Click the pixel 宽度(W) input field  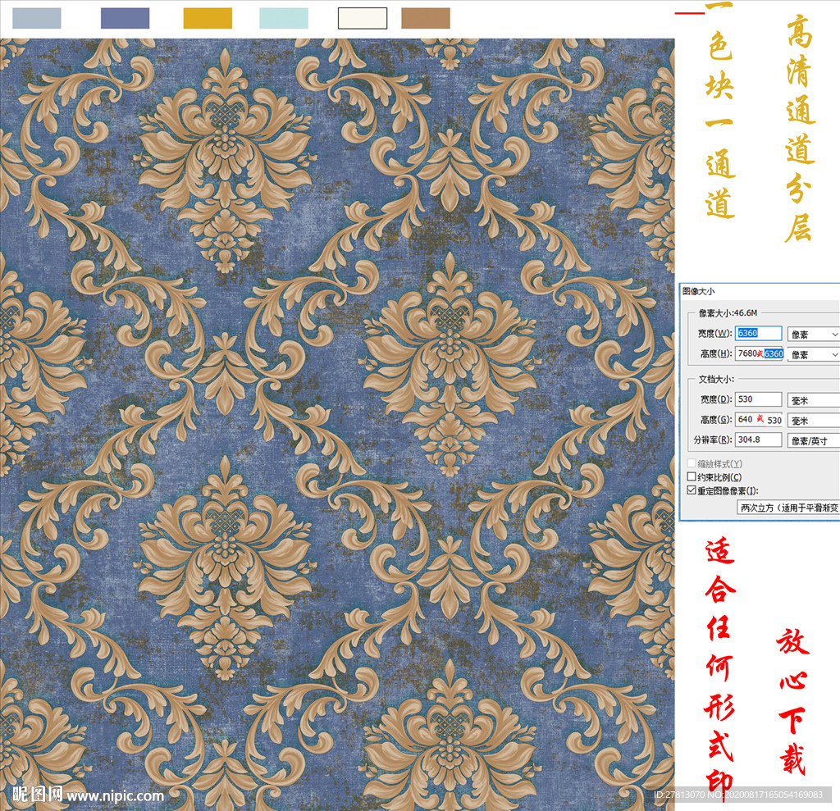tap(759, 333)
